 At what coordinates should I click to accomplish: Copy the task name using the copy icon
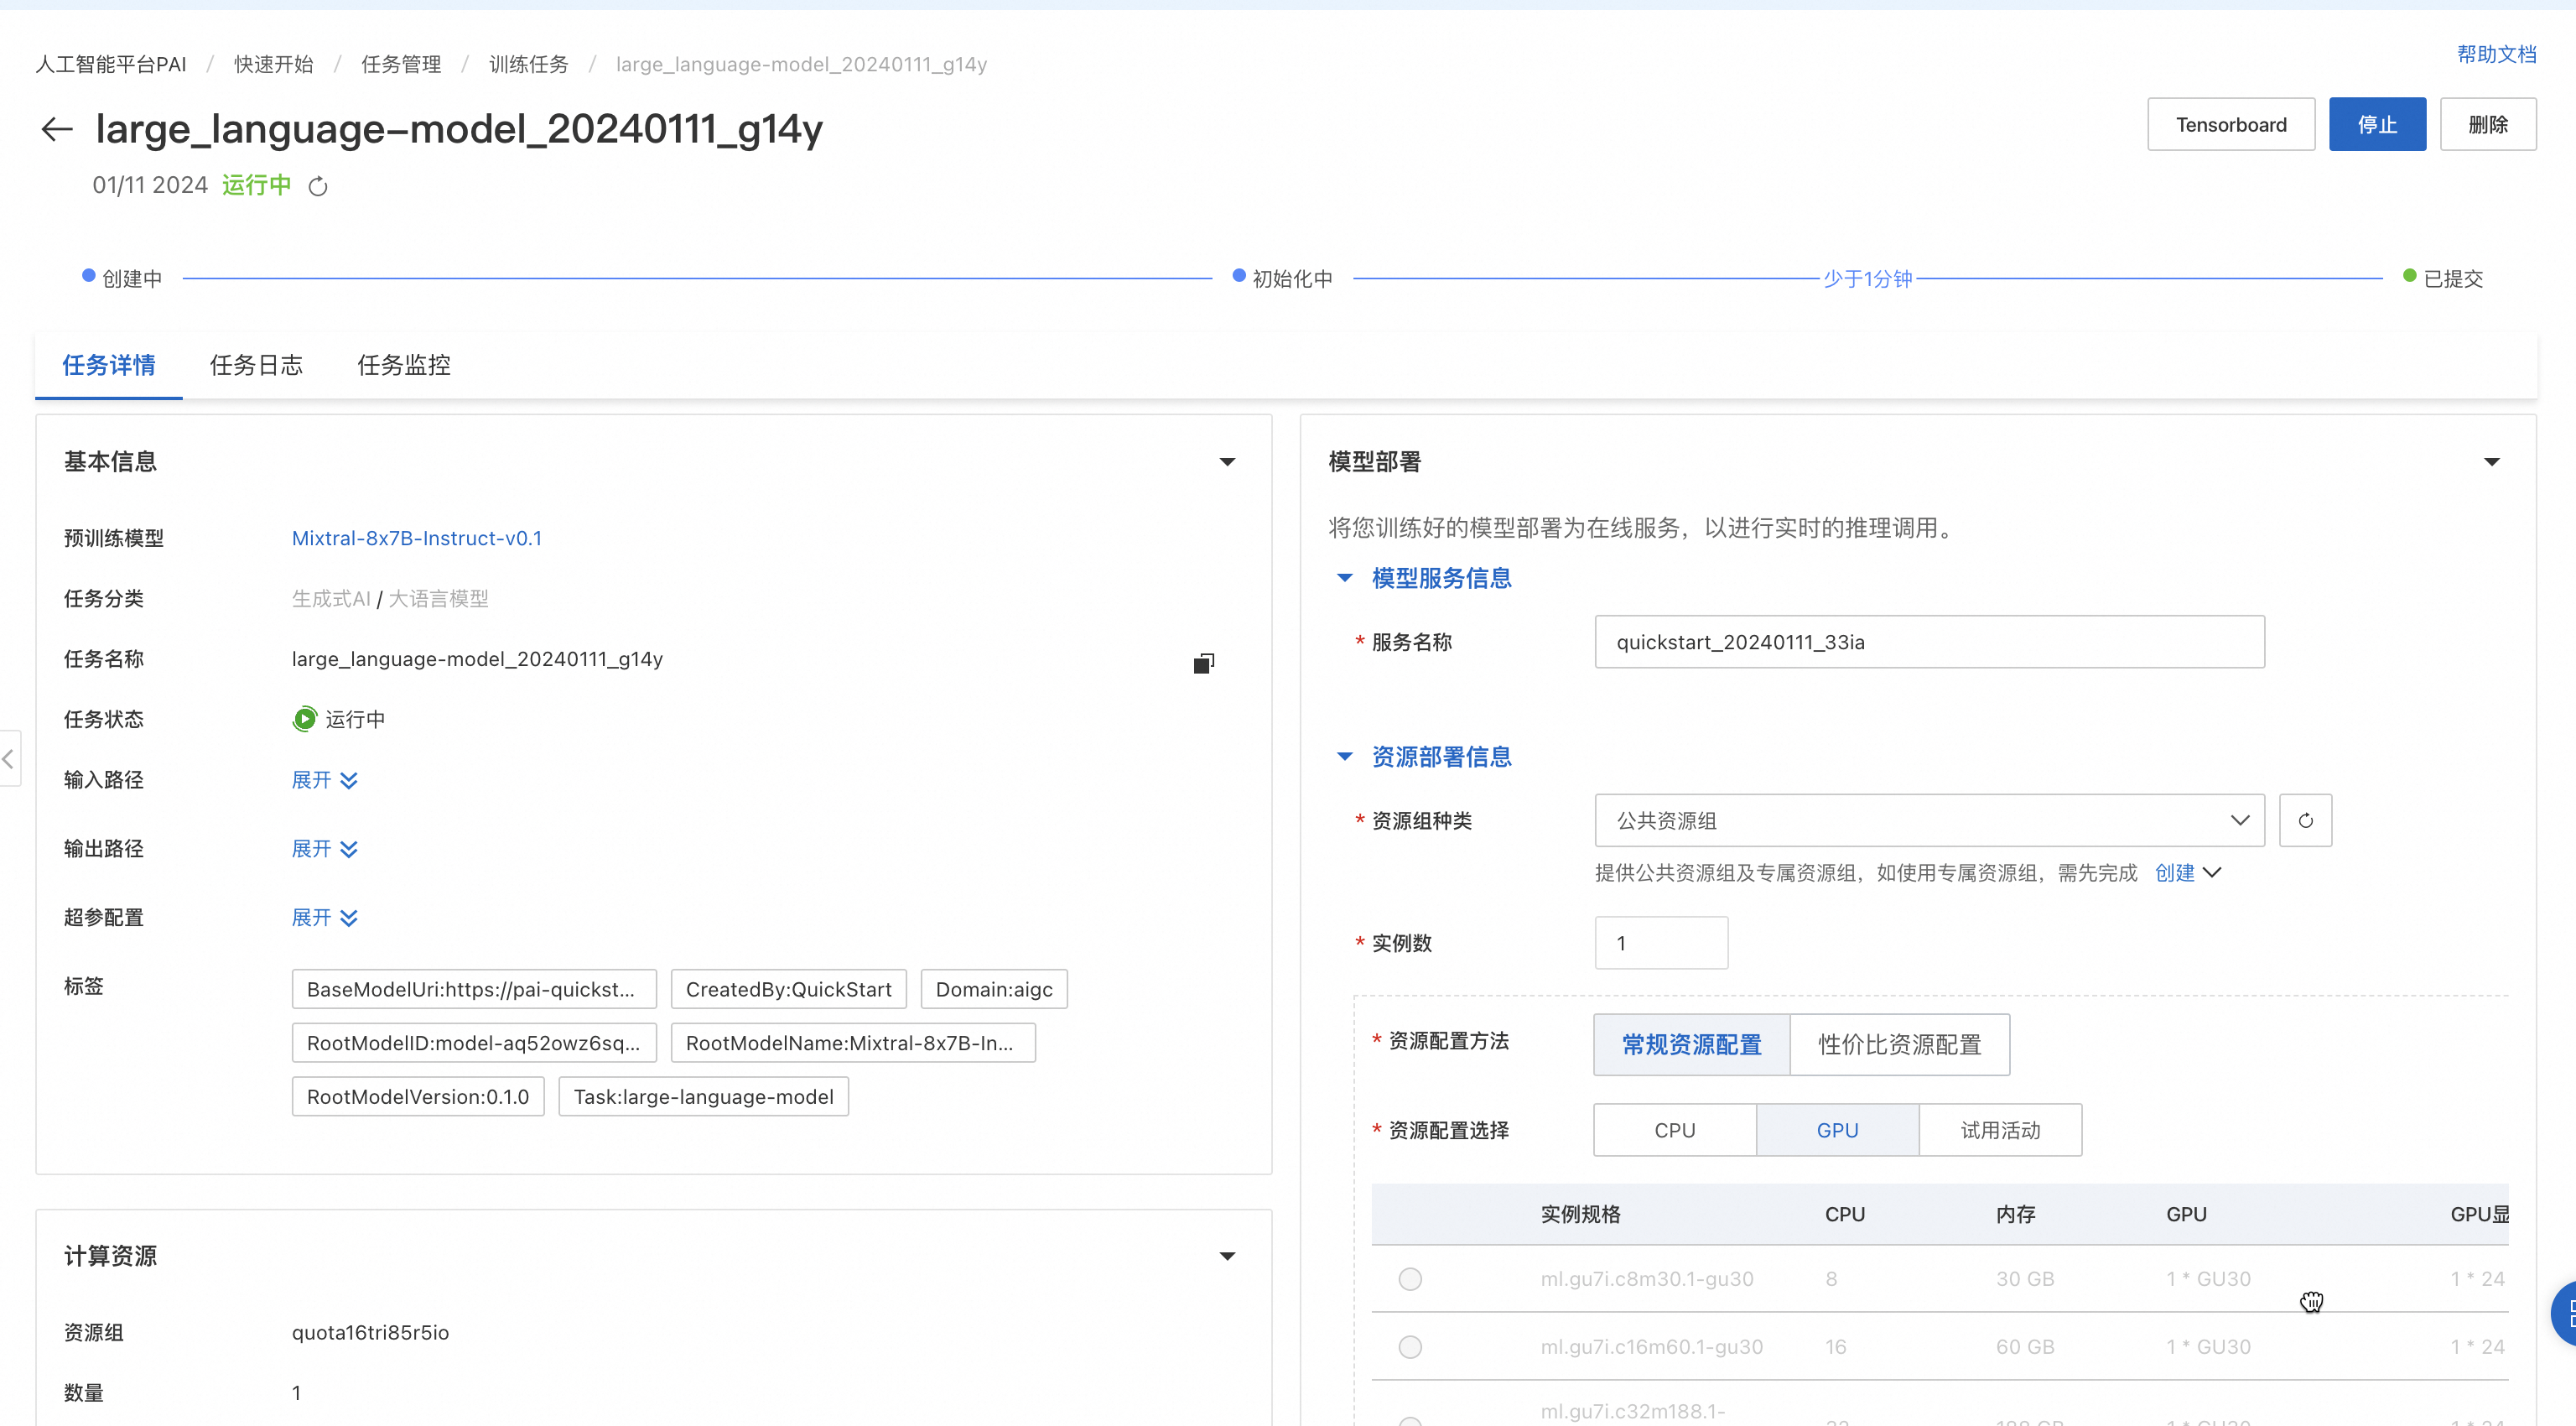point(1204,663)
